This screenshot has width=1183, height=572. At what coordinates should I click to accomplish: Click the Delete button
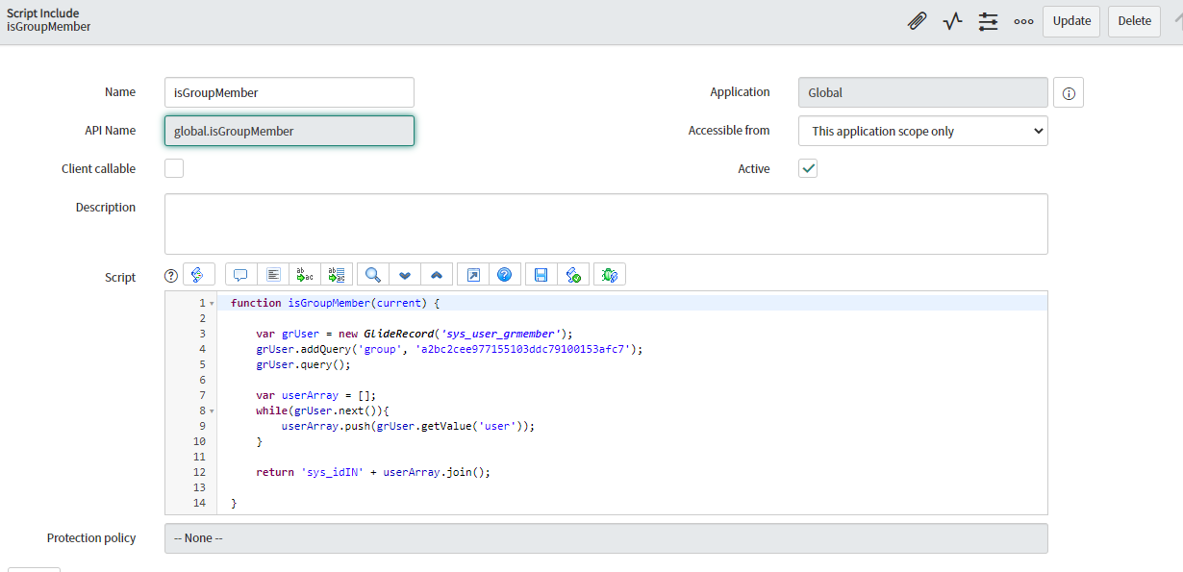click(x=1134, y=21)
